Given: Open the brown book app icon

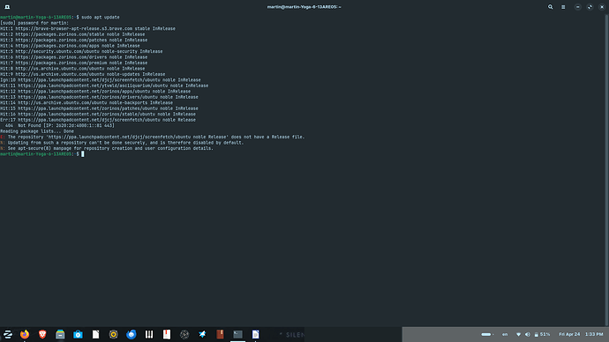Looking at the screenshot, I should pos(221,334).
